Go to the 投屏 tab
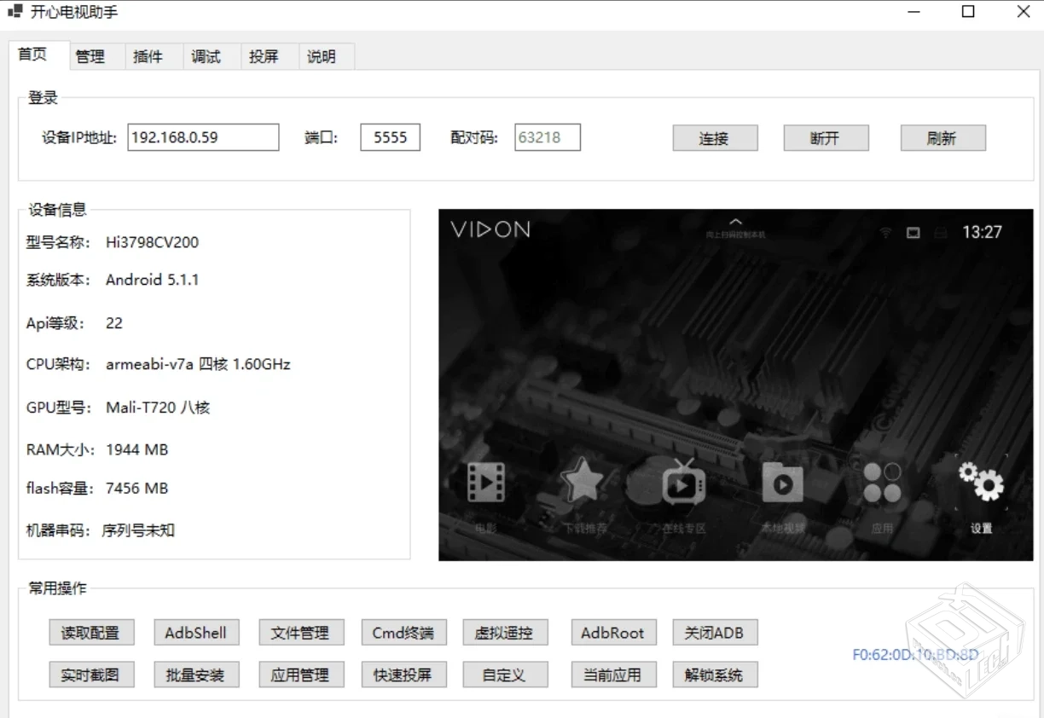This screenshot has width=1044, height=718. coord(264,56)
